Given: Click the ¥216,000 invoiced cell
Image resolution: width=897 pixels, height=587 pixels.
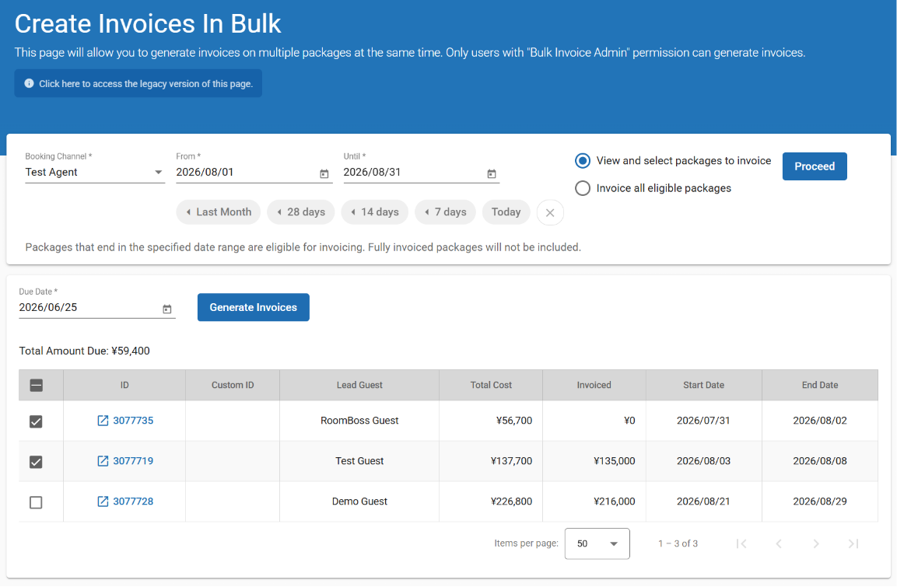Looking at the screenshot, I should point(594,501).
